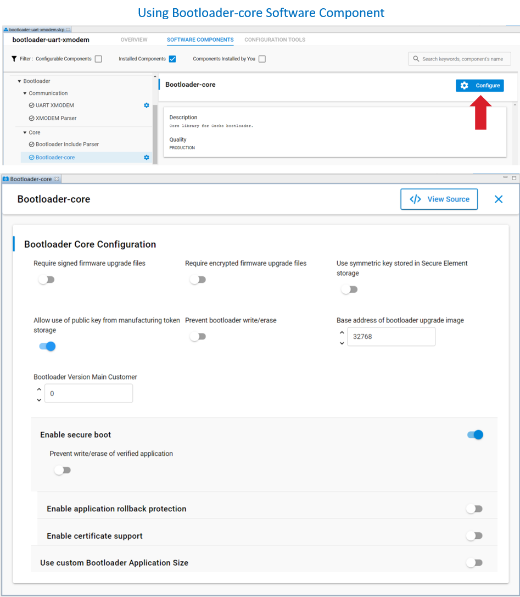The height and width of the screenshot is (597, 520).
Task: Disable the Enable secure boot toggle
Action: [475, 435]
